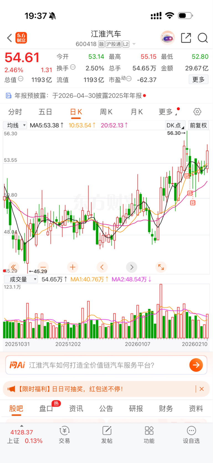Tap the magenta 20:52.13 moving average value

[114, 125]
